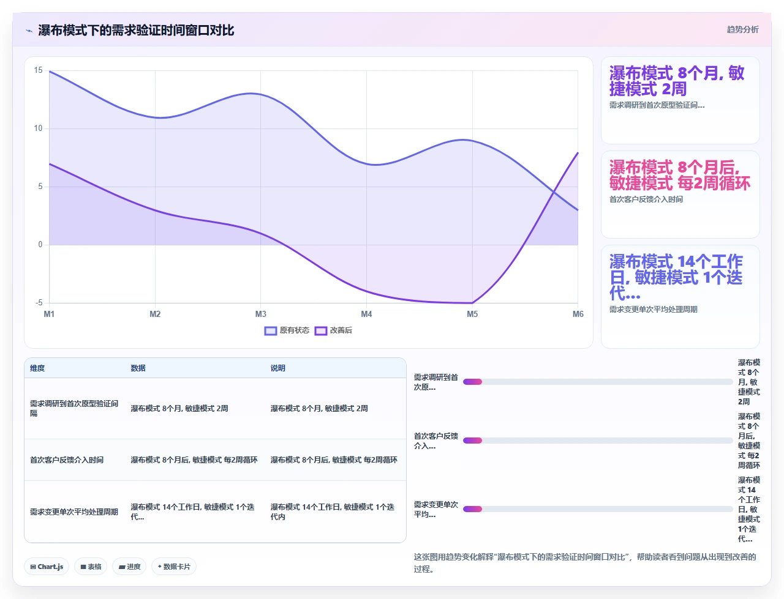Click the 进度 tag

click(x=129, y=567)
